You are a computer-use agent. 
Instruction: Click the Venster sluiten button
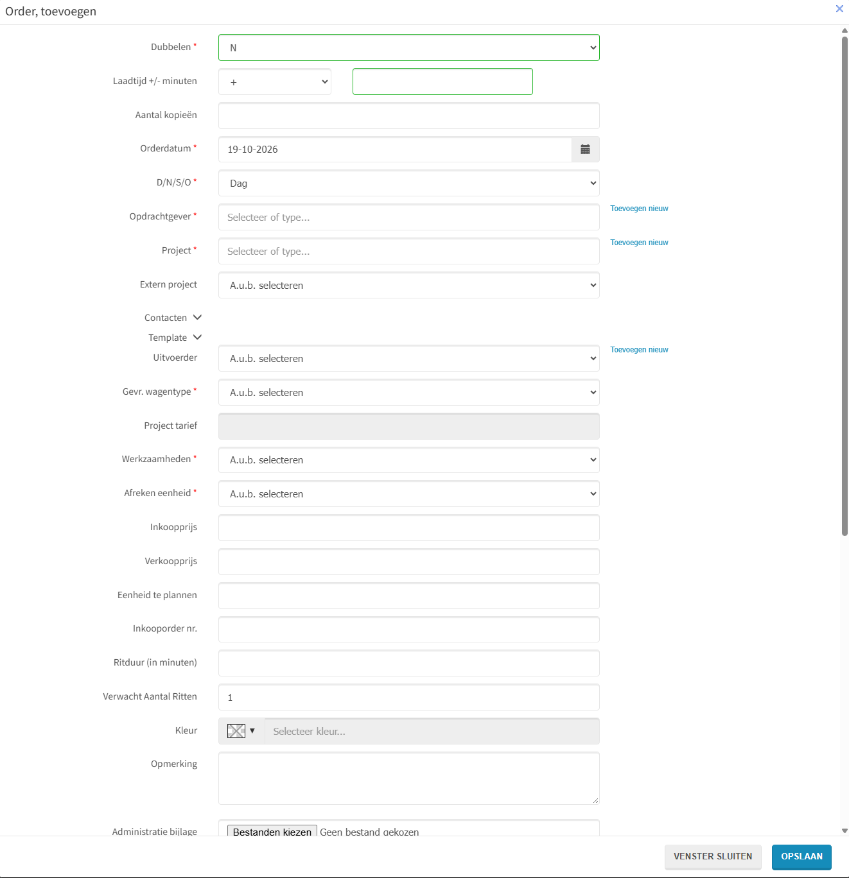tap(713, 857)
